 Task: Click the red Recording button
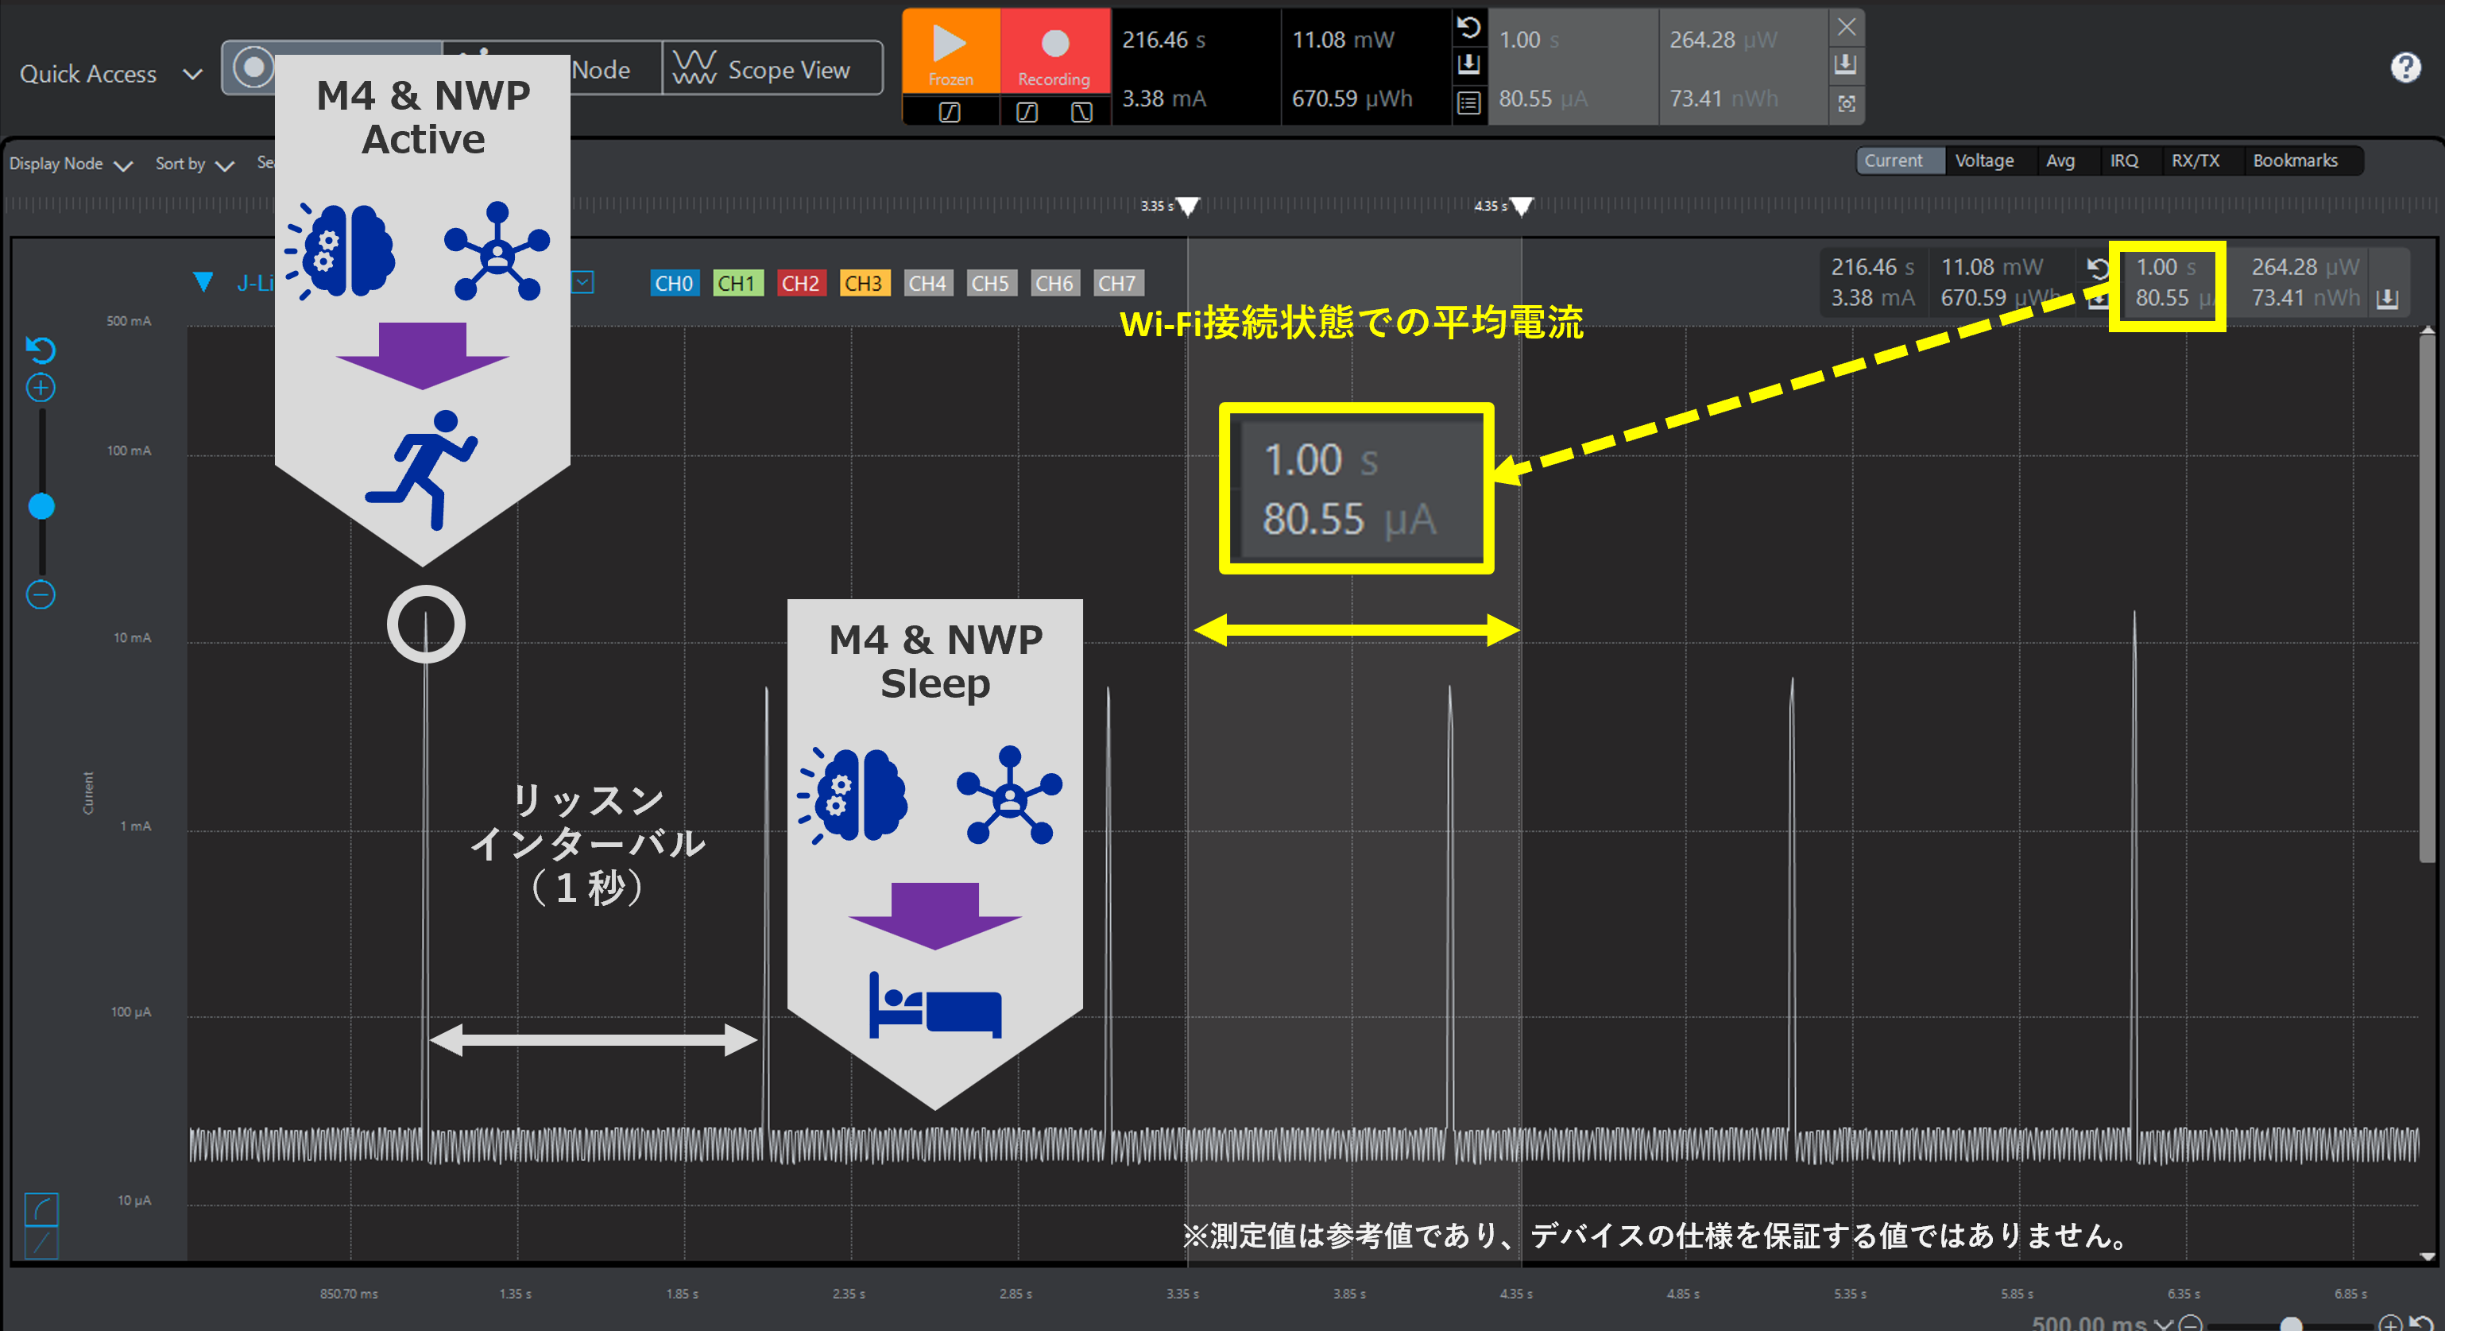pos(1054,51)
